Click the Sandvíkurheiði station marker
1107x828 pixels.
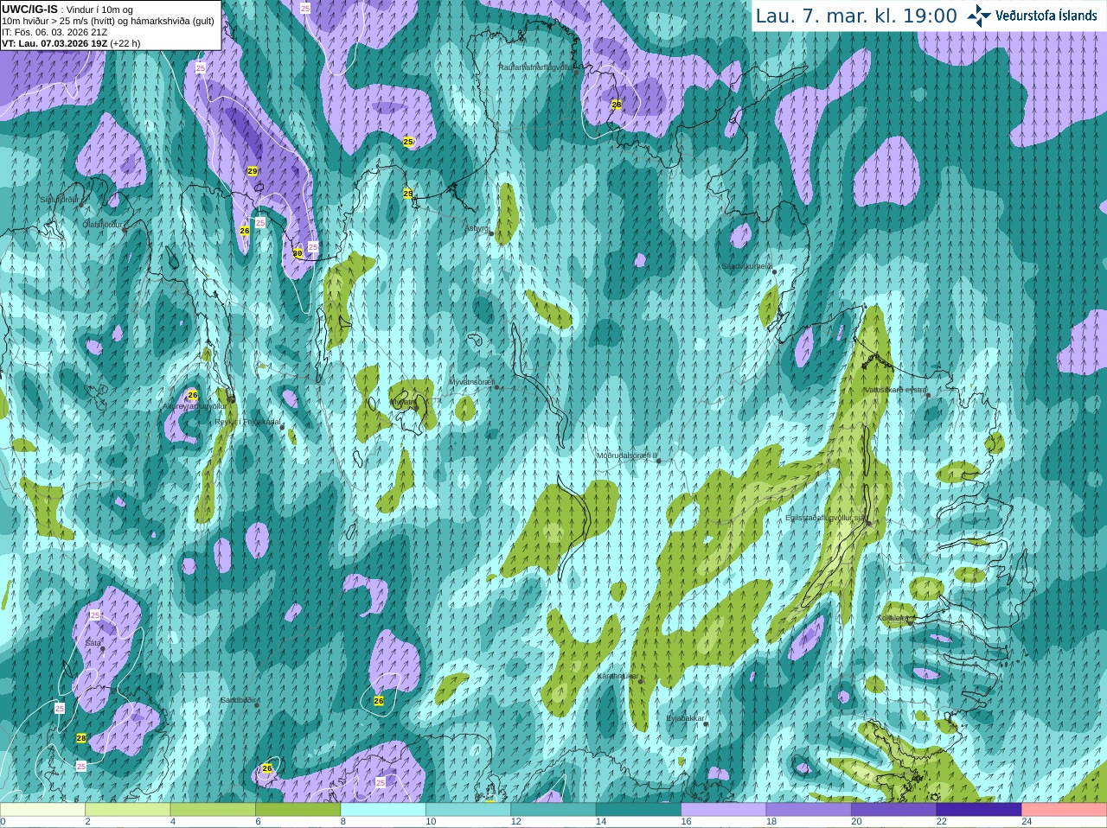tap(774, 272)
